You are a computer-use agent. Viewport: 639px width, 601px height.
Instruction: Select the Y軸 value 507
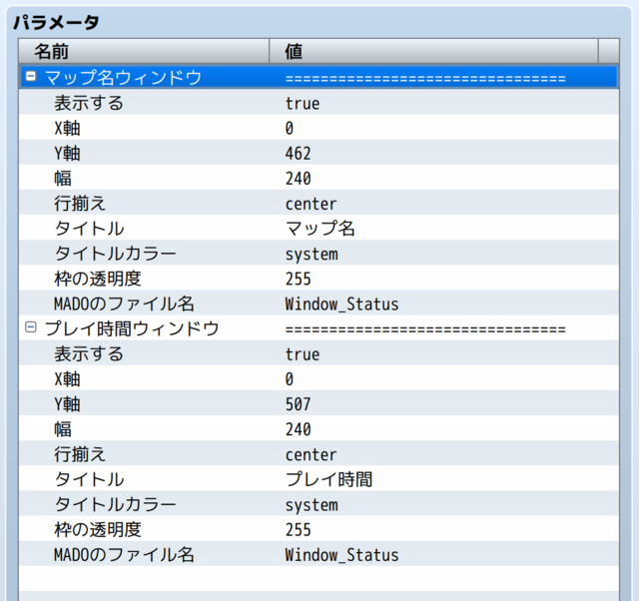tap(298, 404)
